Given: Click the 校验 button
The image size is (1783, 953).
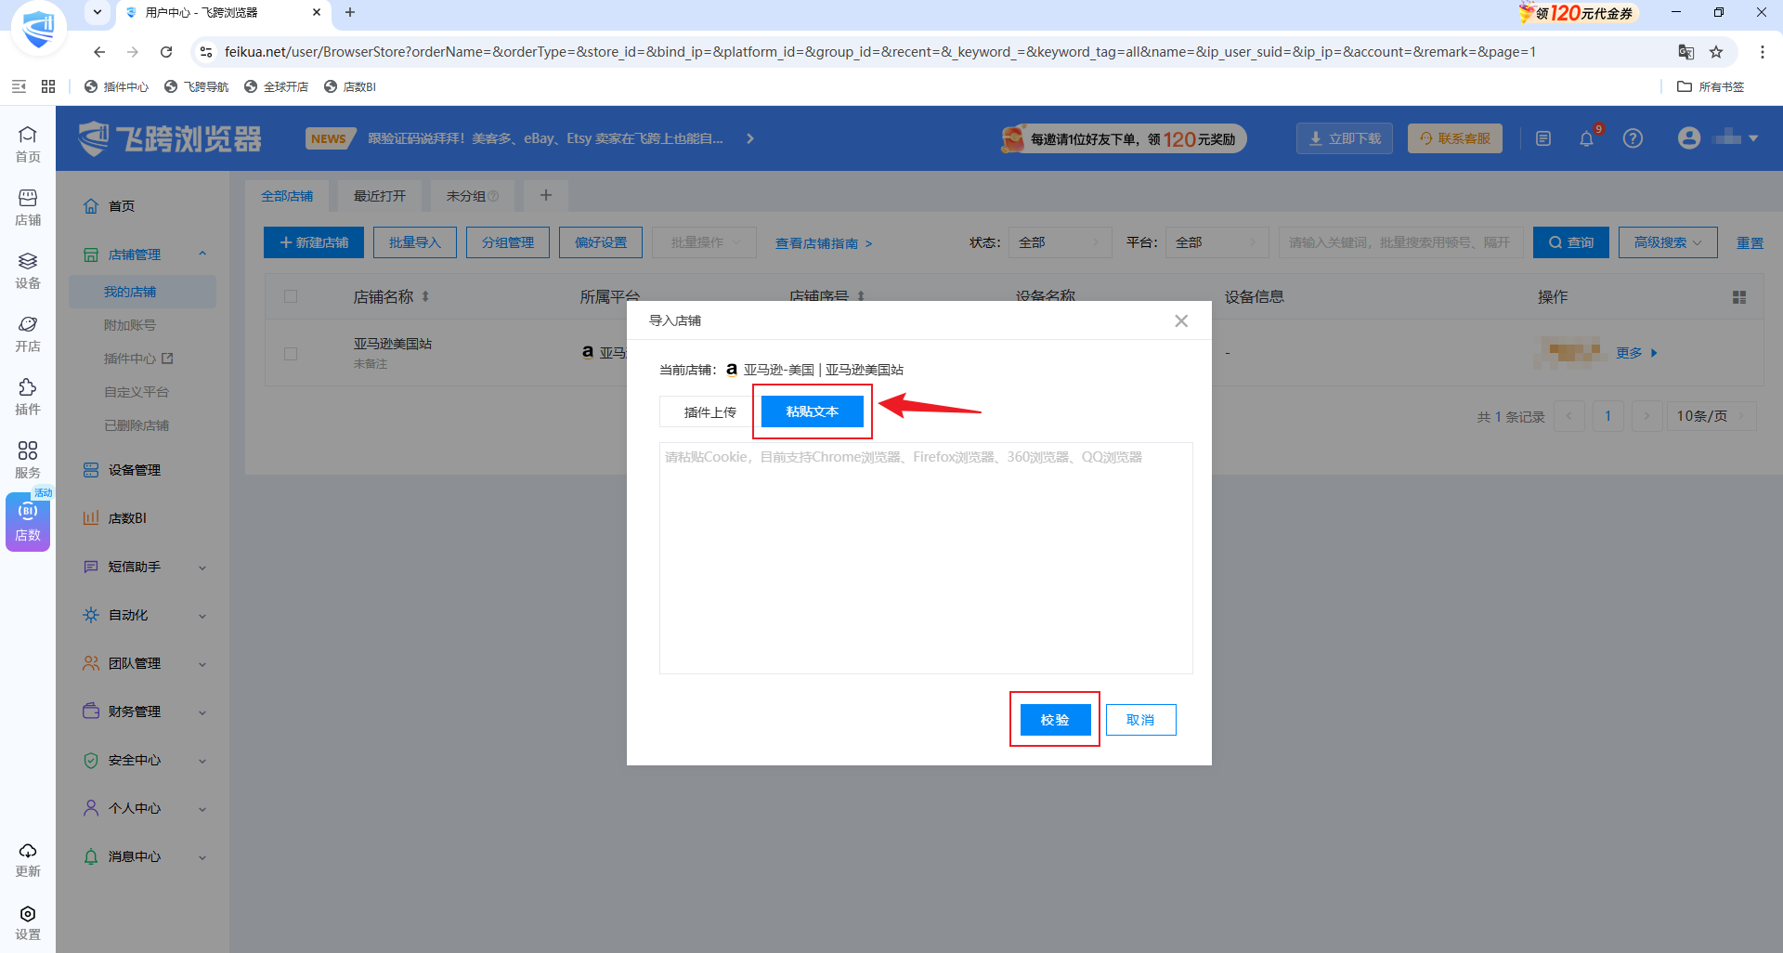Looking at the screenshot, I should click(1055, 720).
